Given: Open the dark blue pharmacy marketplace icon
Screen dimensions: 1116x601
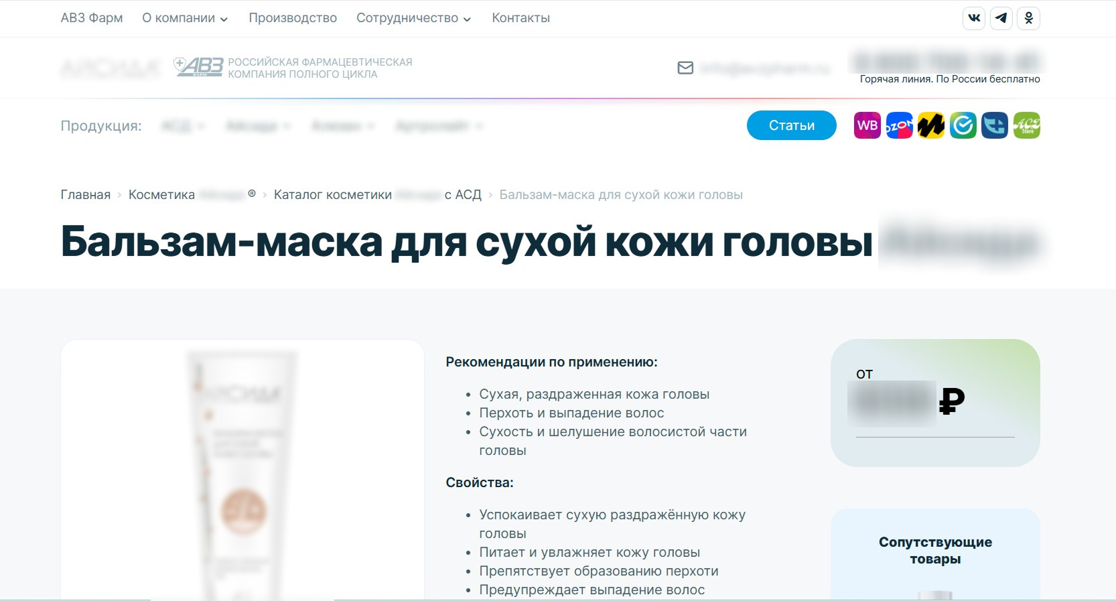Looking at the screenshot, I should tap(995, 125).
